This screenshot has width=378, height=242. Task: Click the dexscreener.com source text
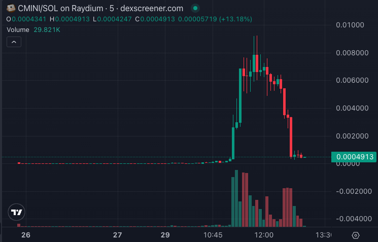click(x=152, y=9)
